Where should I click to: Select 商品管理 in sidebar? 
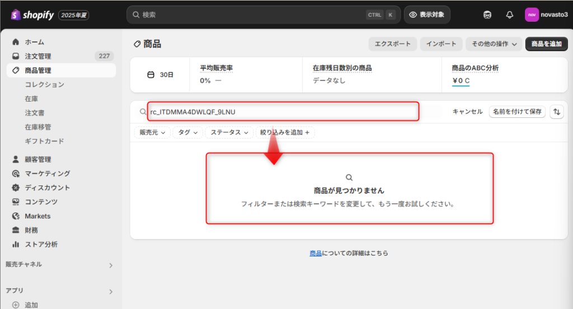[x=61, y=70]
